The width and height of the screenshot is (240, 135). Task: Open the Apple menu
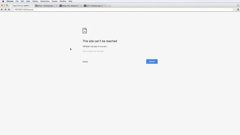[3, 1]
